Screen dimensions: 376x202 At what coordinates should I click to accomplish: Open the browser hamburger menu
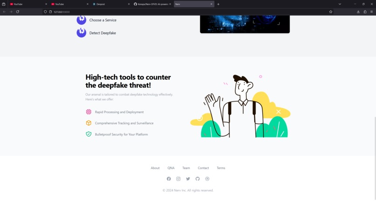pos(372,12)
